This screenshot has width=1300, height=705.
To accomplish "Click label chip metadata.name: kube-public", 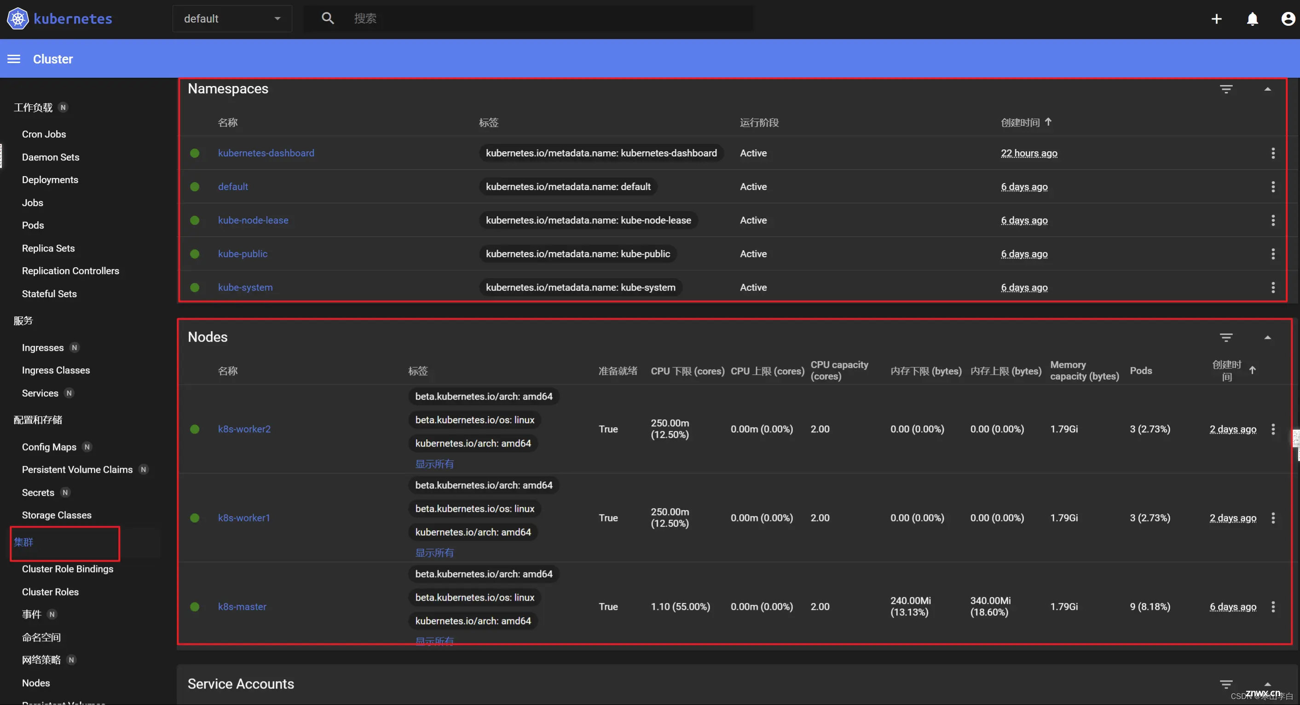I will [x=578, y=254].
